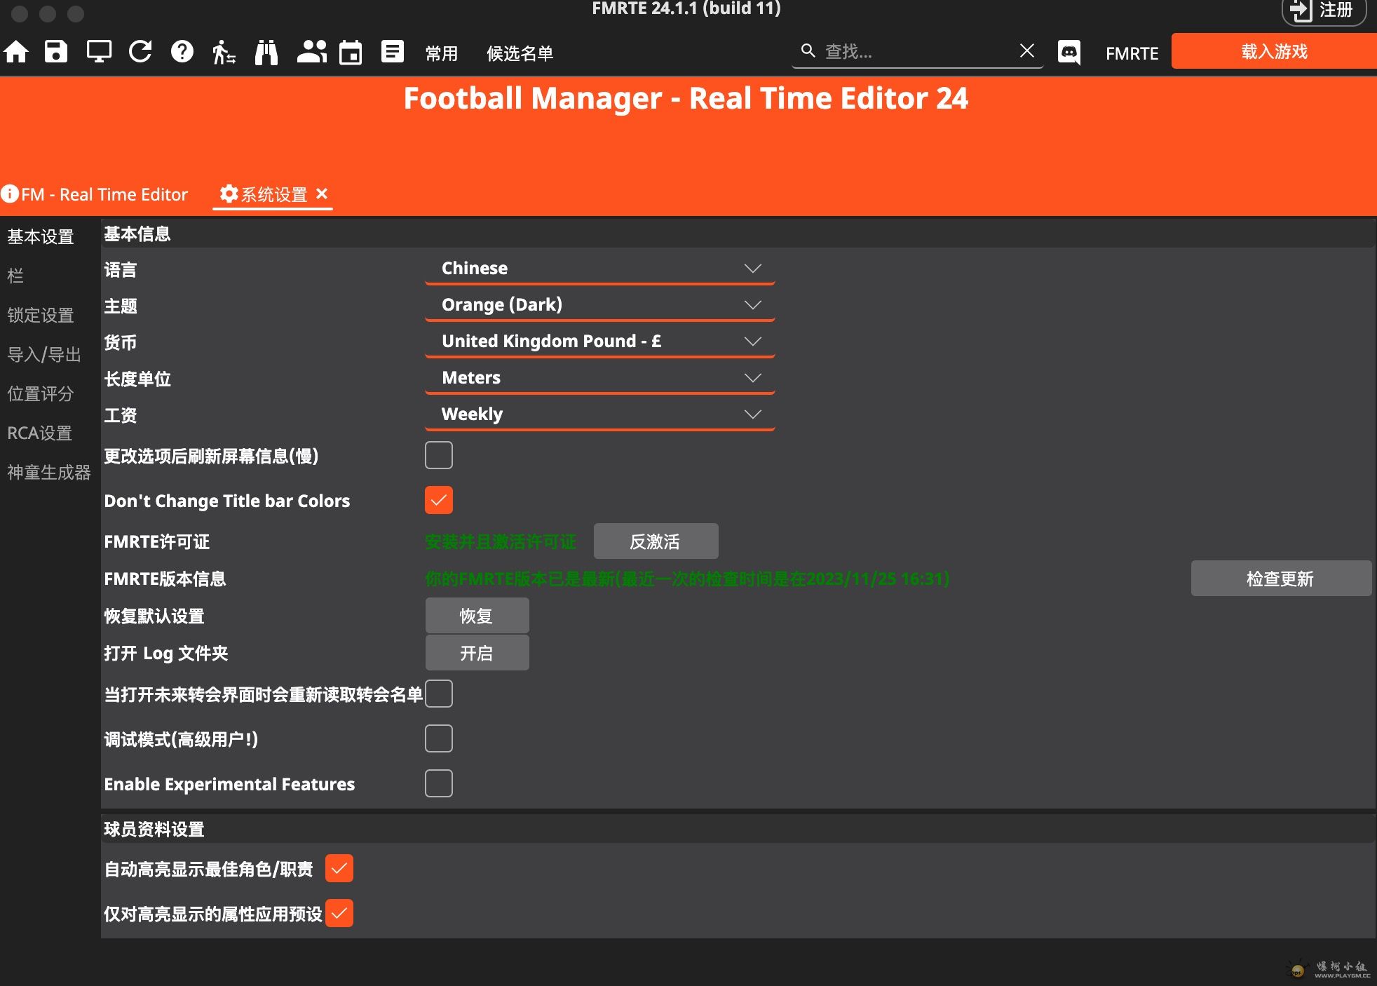Screen dimensions: 1377x986
Task: Click the 载入游戏 button
Action: coord(1274,51)
